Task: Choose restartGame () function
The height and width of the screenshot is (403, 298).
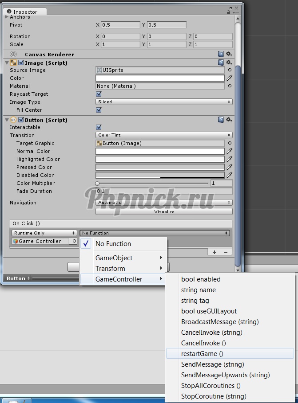Action: point(230,354)
